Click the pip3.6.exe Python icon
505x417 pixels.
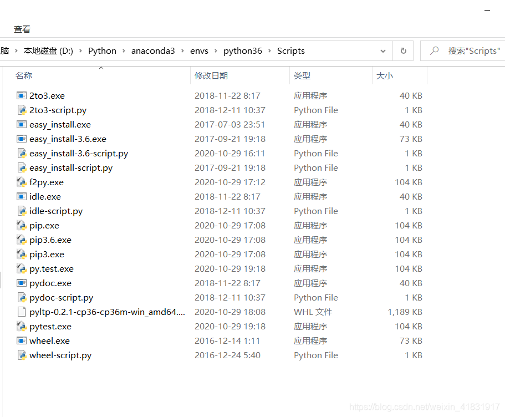pos(22,240)
